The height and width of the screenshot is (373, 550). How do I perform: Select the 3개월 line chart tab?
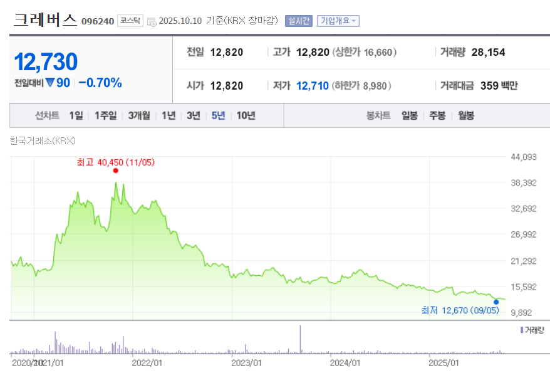[139, 115]
